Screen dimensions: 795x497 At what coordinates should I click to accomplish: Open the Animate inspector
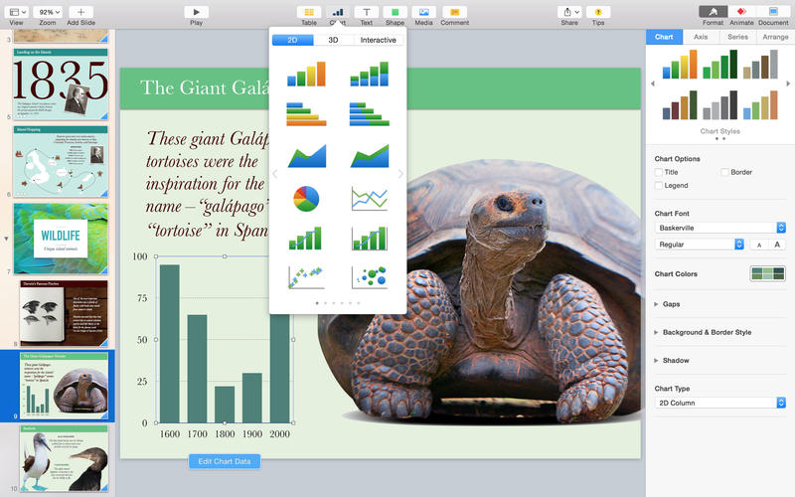(x=741, y=12)
